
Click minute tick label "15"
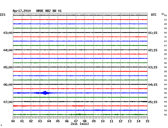point(147,121)
